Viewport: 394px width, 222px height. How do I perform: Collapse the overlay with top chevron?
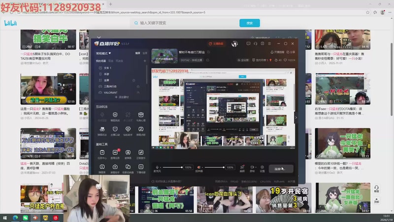point(99,37)
